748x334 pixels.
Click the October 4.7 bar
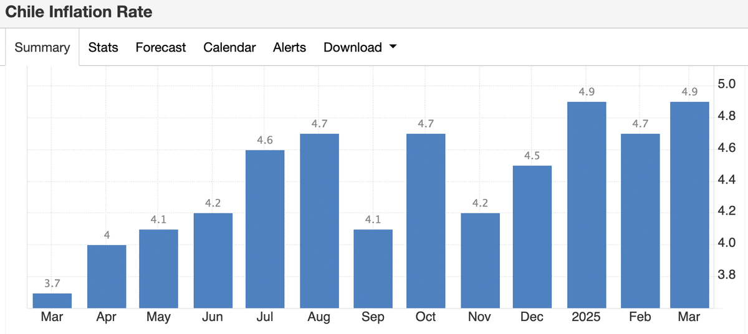[426, 221]
